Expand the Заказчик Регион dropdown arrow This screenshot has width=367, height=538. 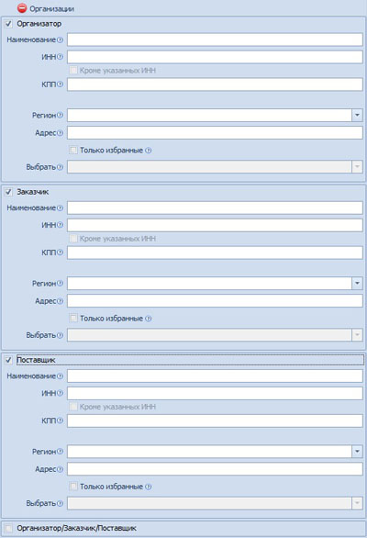pyautogui.click(x=357, y=284)
